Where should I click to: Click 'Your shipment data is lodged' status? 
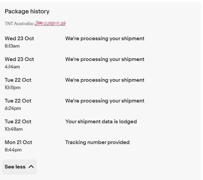click(101, 122)
